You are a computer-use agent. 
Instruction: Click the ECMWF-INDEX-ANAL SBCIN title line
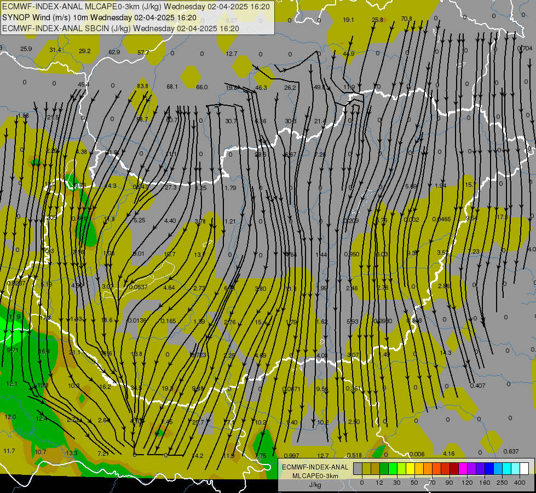[120, 28]
